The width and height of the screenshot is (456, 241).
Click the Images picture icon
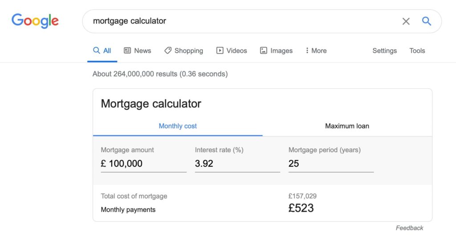pyautogui.click(x=264, y=50)
